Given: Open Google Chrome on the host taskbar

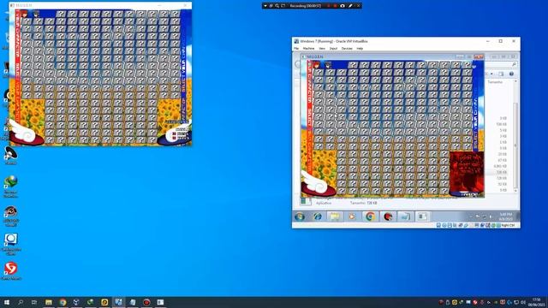Looking at the screenshot, I should tap(63, 302).
